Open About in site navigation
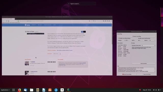163x92 pixels. [x=55, y=25]
